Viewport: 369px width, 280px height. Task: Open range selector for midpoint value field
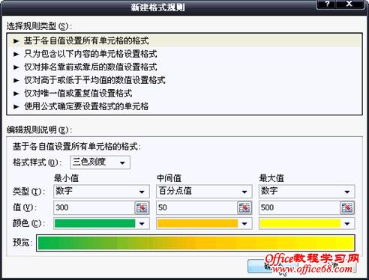pos(244,207)
